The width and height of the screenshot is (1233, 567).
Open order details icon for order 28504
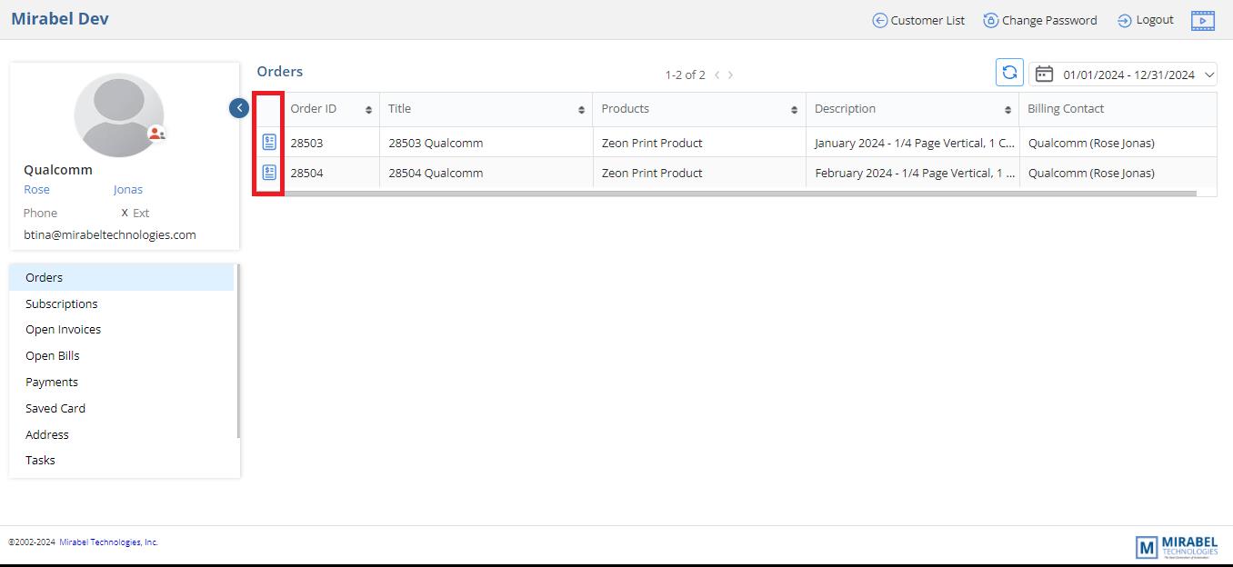pos(269,172)
